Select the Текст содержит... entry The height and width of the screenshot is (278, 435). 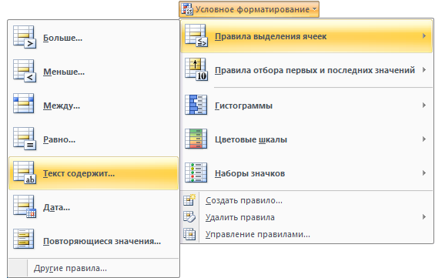point(93,173)
